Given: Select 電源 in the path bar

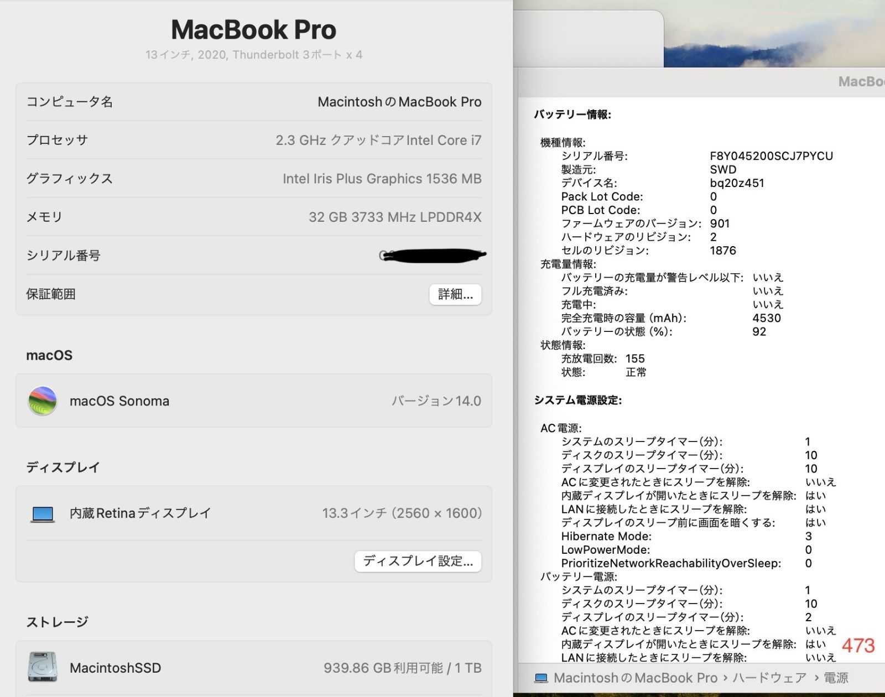Looking at the screenshot, I should [x=836, y=678].
